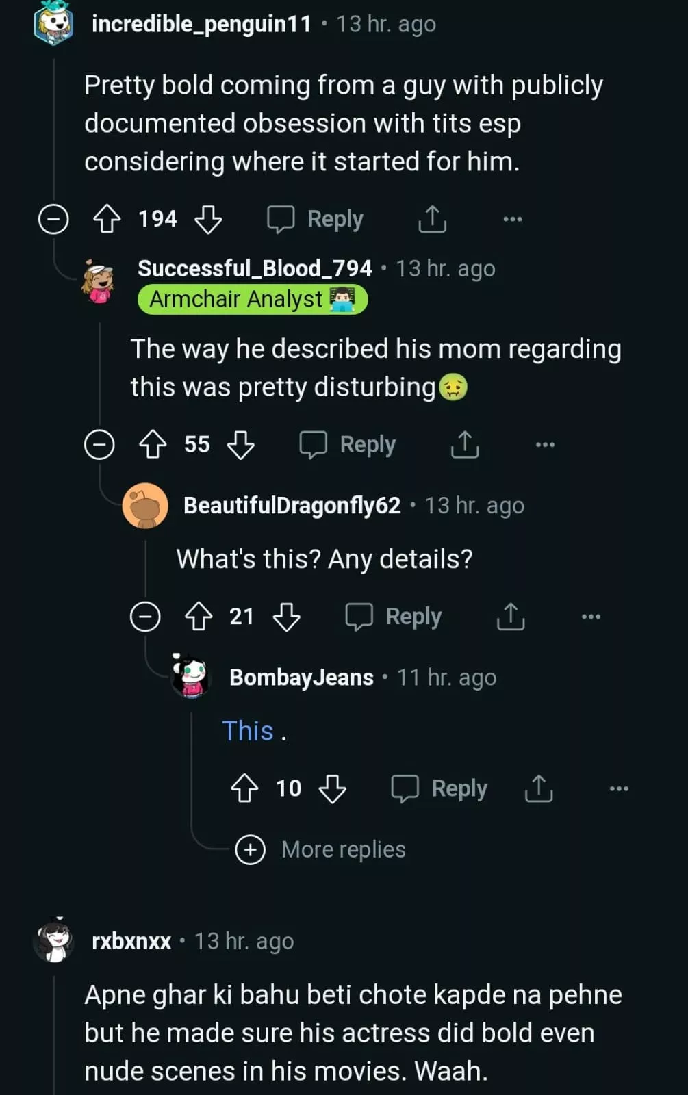
Task: Open Successful_Blood_794's user profile
Action: [255, 268]
